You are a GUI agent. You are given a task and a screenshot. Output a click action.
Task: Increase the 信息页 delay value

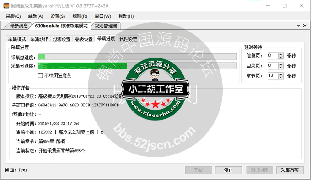[x=281, y=54]
